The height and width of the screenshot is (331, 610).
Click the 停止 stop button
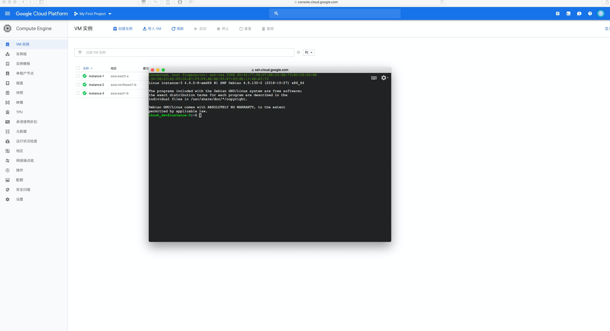223,29
